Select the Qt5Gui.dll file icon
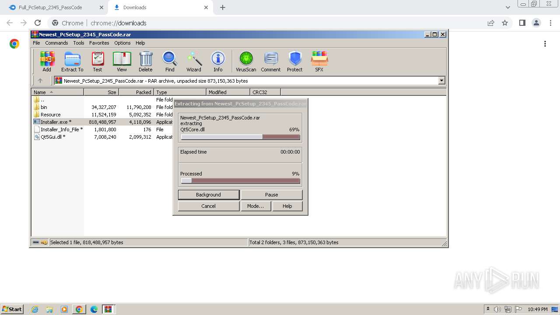The height and width of the screenshot is (315, 560). click(37, 137)
